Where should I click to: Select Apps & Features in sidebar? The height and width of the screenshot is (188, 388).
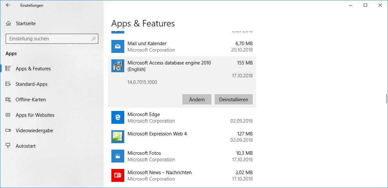pos(33,69)
